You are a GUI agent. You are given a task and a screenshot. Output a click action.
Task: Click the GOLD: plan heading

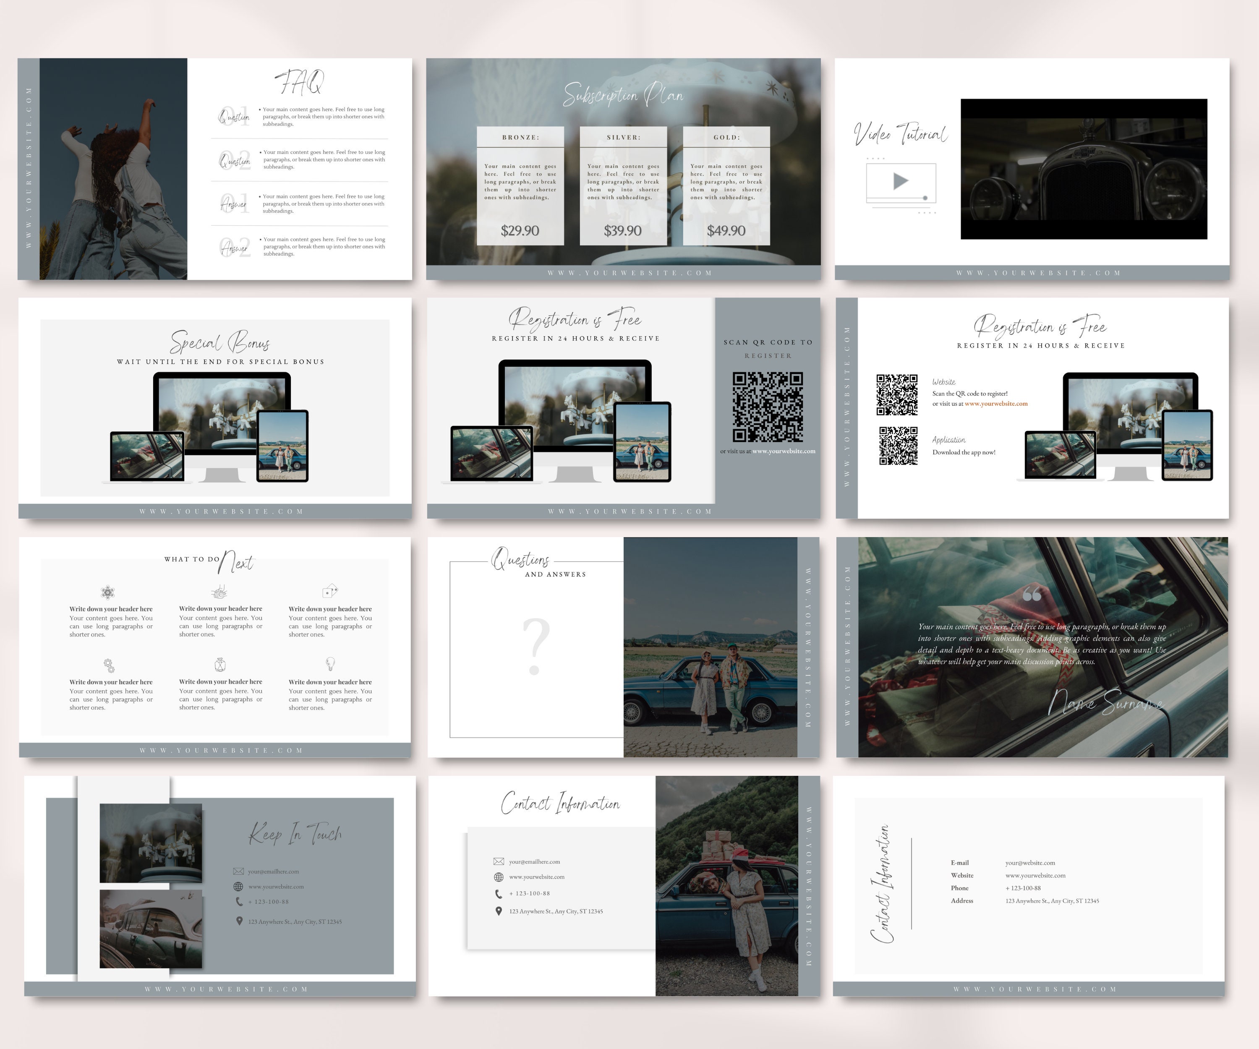[x=726, y=137]
